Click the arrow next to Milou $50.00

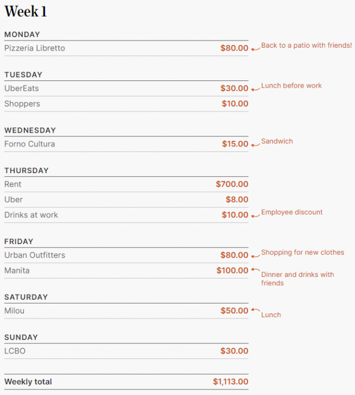(256, 310)
